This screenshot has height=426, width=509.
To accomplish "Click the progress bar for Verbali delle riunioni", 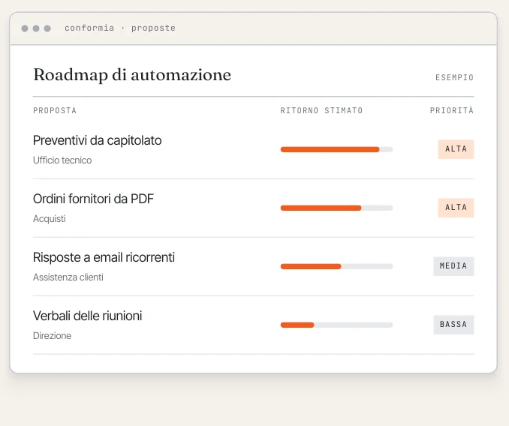I will pos(336,325).
